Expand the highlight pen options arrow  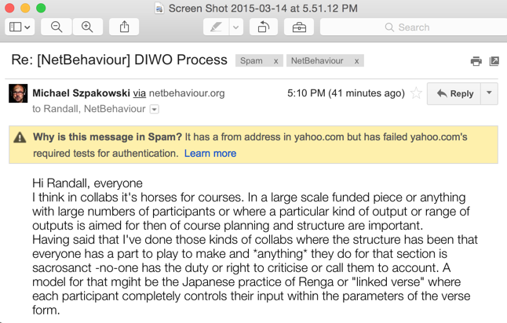tap(236, 27)
